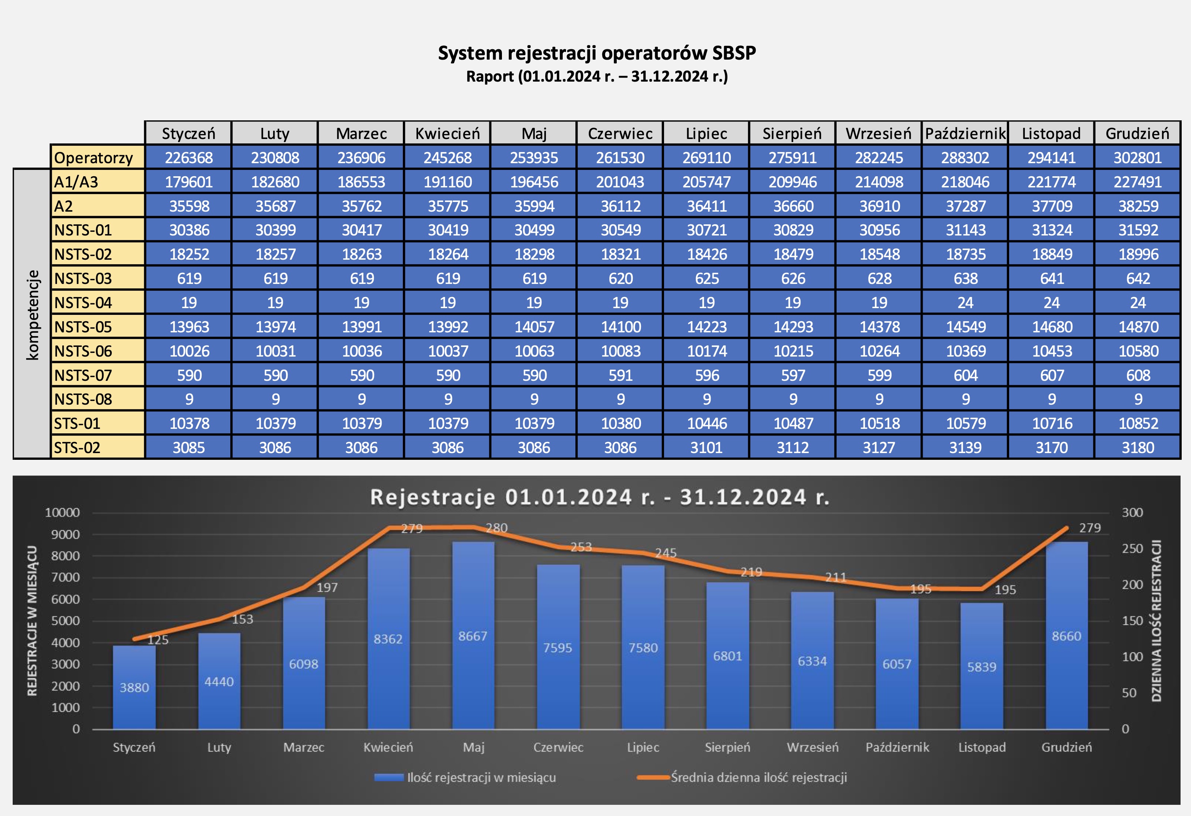The height and width of the screenshot is (816, 1191).
Task: Click the Styczeń column header
Action: tap(188, 133)
